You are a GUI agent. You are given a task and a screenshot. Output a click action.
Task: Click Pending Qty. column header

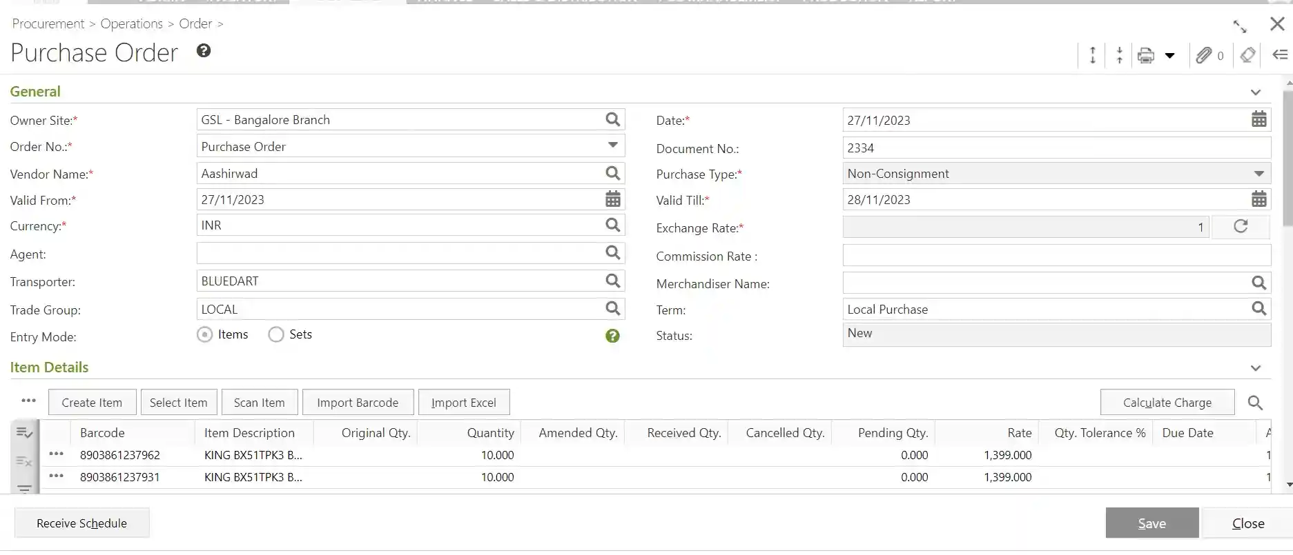[893, 433]
